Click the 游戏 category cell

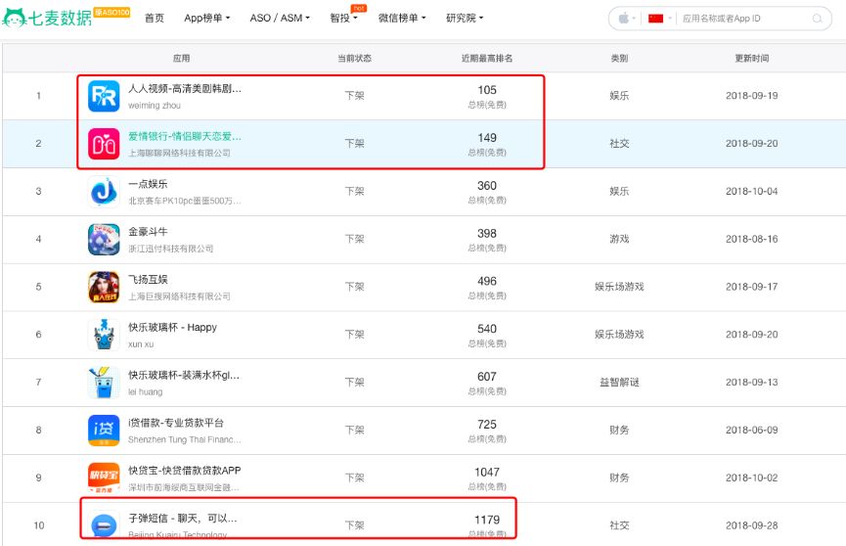(619, 240)
